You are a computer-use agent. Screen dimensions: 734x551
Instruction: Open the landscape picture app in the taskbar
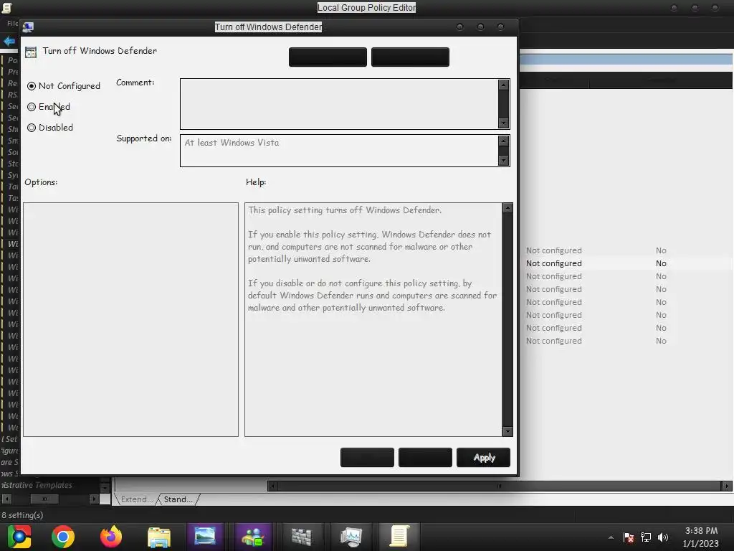click(205, 537)
